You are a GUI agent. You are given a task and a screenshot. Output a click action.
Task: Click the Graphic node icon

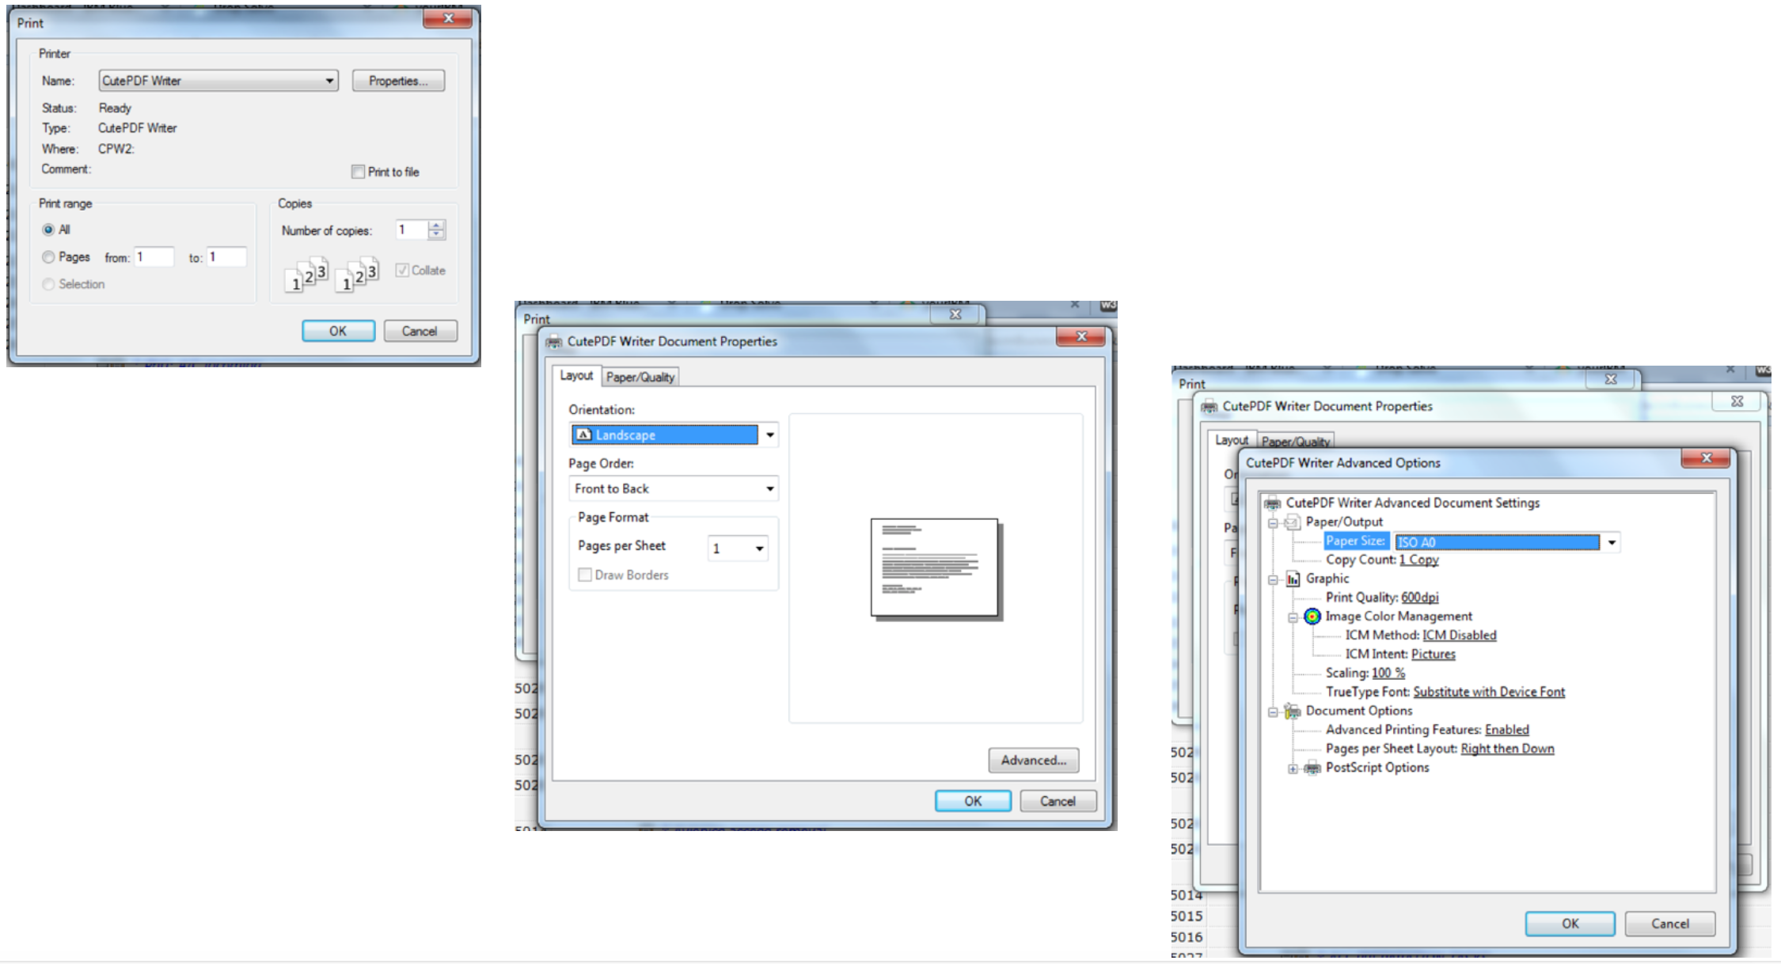[x=1293, y=579]
